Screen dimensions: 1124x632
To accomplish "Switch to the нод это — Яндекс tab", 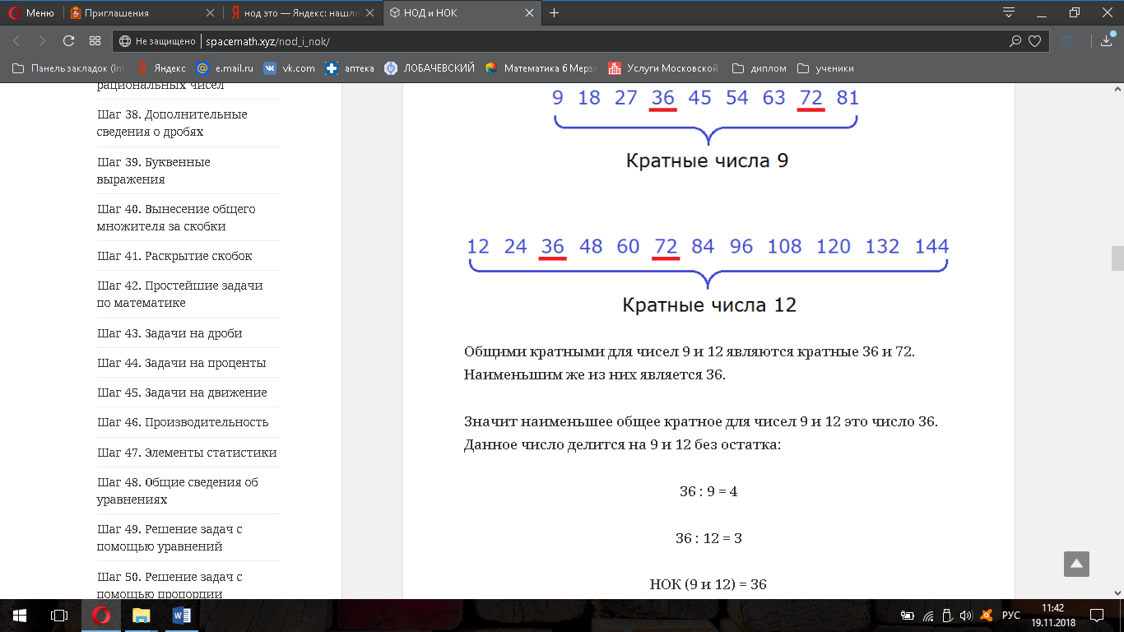I will (302, 12).
